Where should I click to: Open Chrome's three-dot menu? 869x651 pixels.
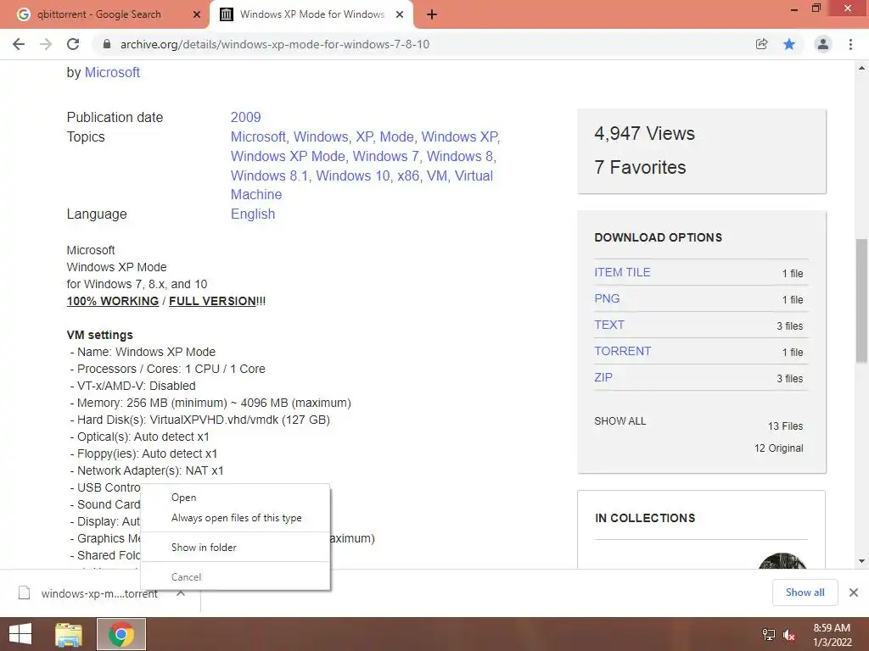[x=850, y=44]
